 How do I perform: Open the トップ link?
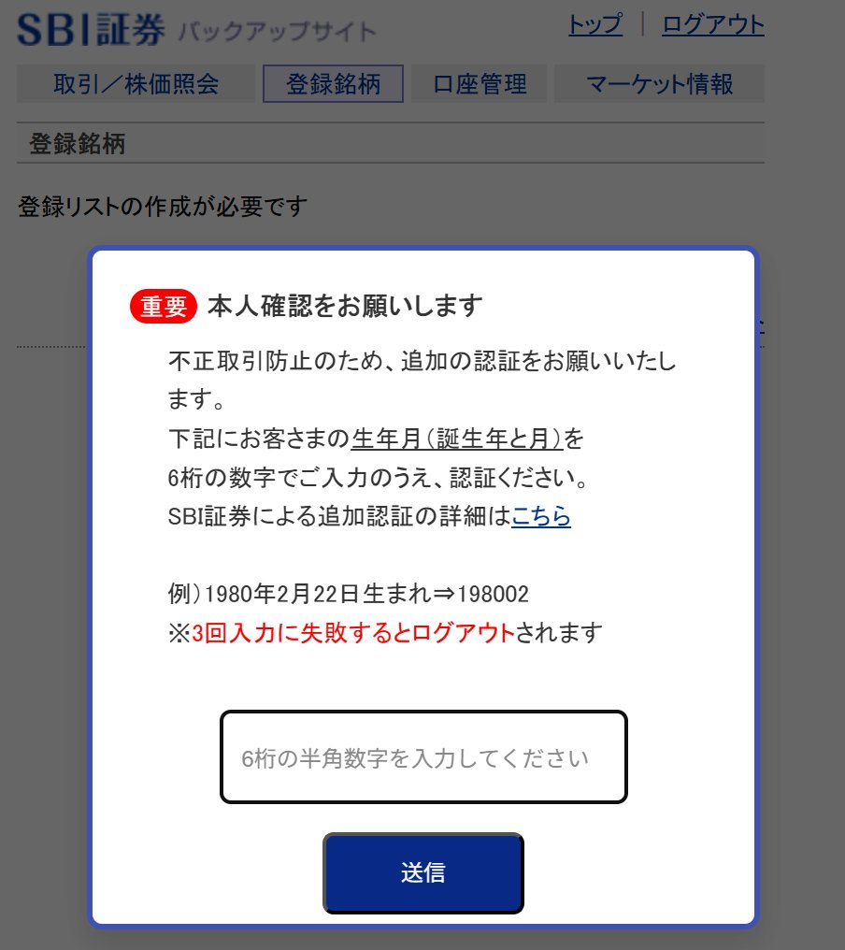pyautogui.click(x=594, y=25)
